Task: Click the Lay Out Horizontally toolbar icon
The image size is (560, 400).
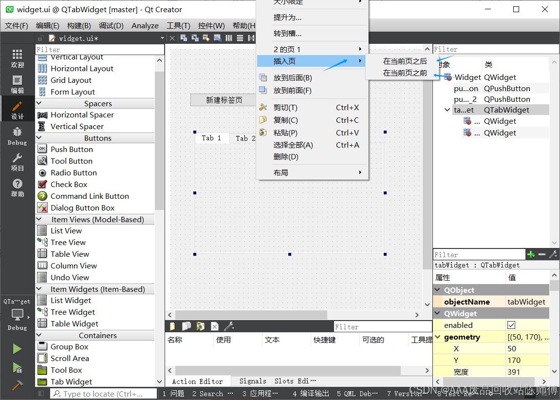Action: pos(228,38)
